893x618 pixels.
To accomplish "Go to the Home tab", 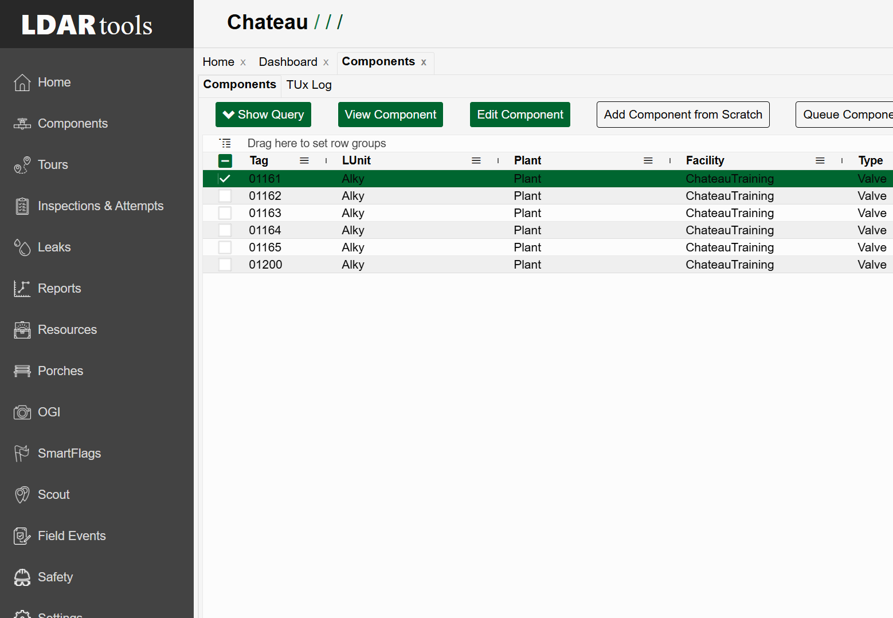I will 218,62.
